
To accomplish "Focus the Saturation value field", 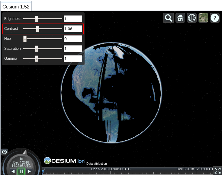I will pyautogui.click(x=73, y=49).
